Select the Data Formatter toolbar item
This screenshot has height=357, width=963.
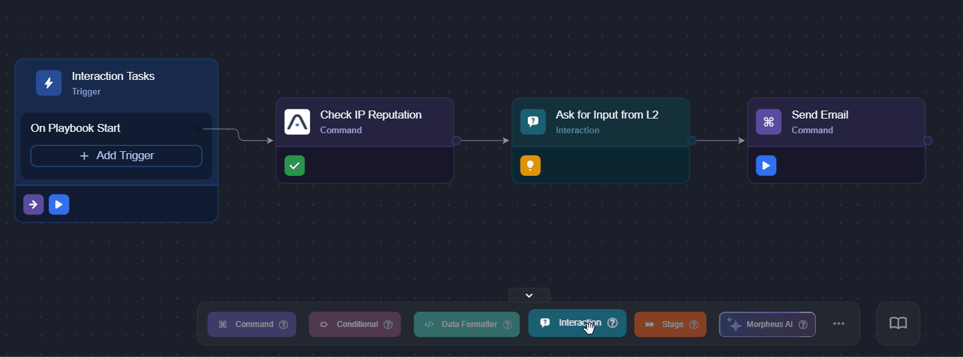[x=461, y=324]
